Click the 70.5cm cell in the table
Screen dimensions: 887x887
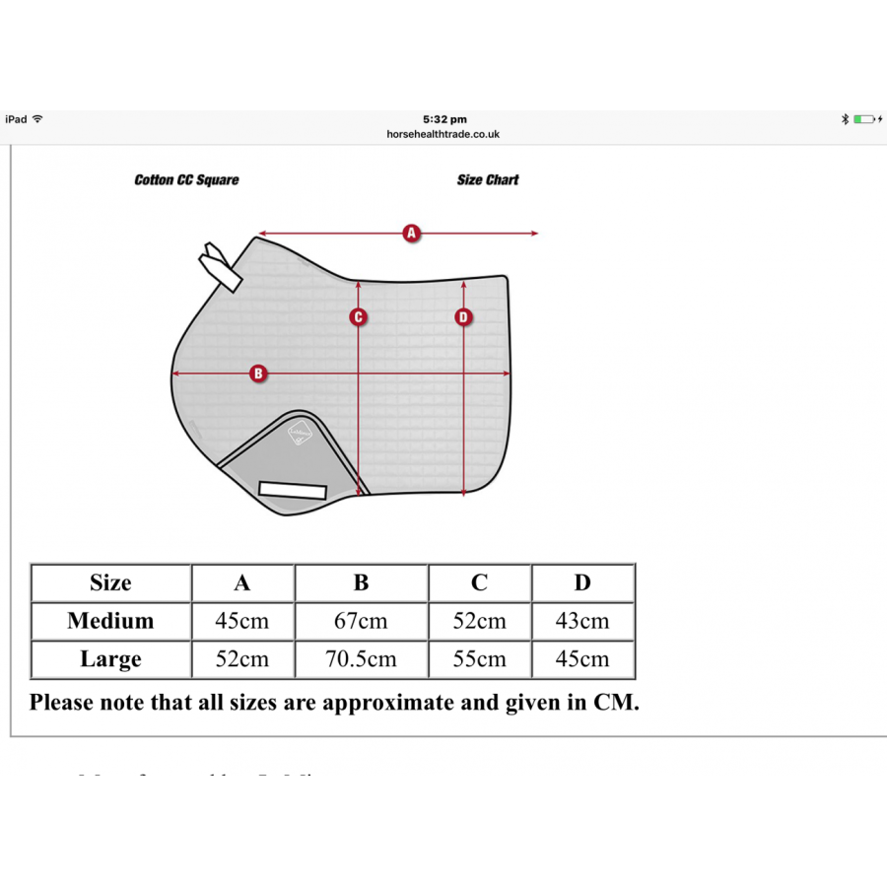click(x=361, y=659)
